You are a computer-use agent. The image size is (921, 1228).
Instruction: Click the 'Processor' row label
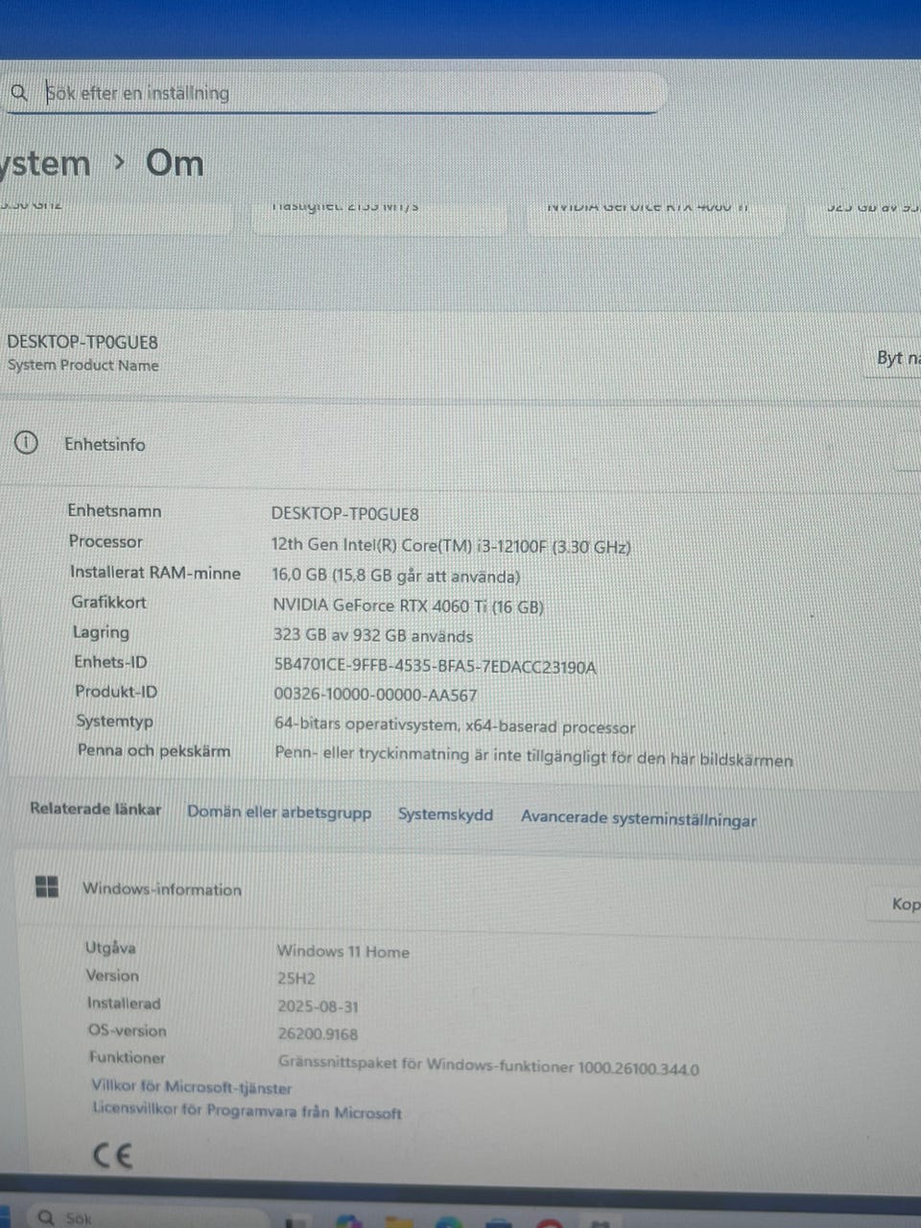point(106,541)
